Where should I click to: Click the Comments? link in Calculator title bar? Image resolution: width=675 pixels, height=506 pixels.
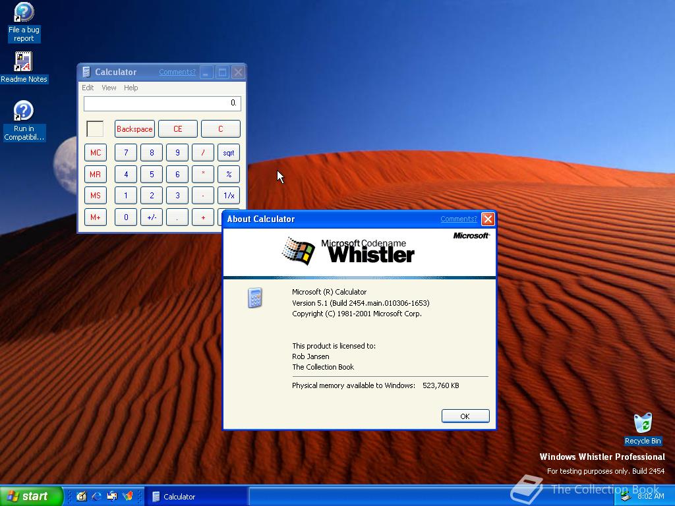click(177, 72)
